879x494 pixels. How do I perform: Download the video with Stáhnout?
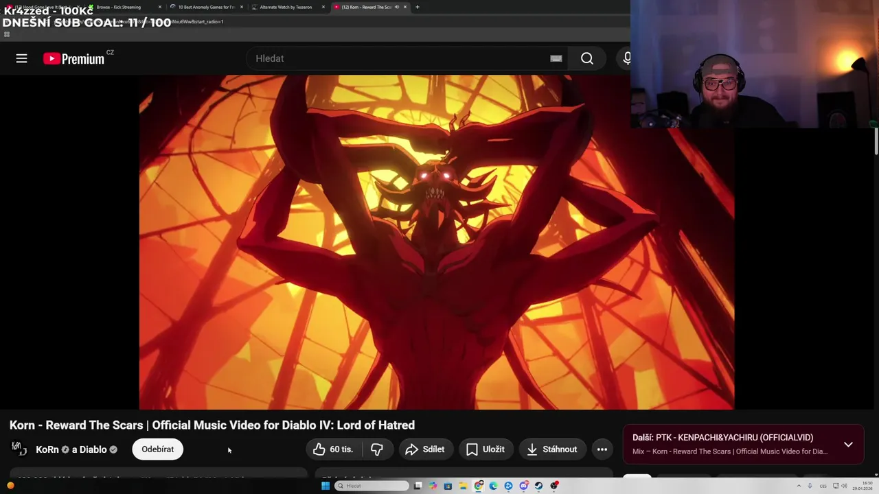pyautogui.click(x=553, y=449)
